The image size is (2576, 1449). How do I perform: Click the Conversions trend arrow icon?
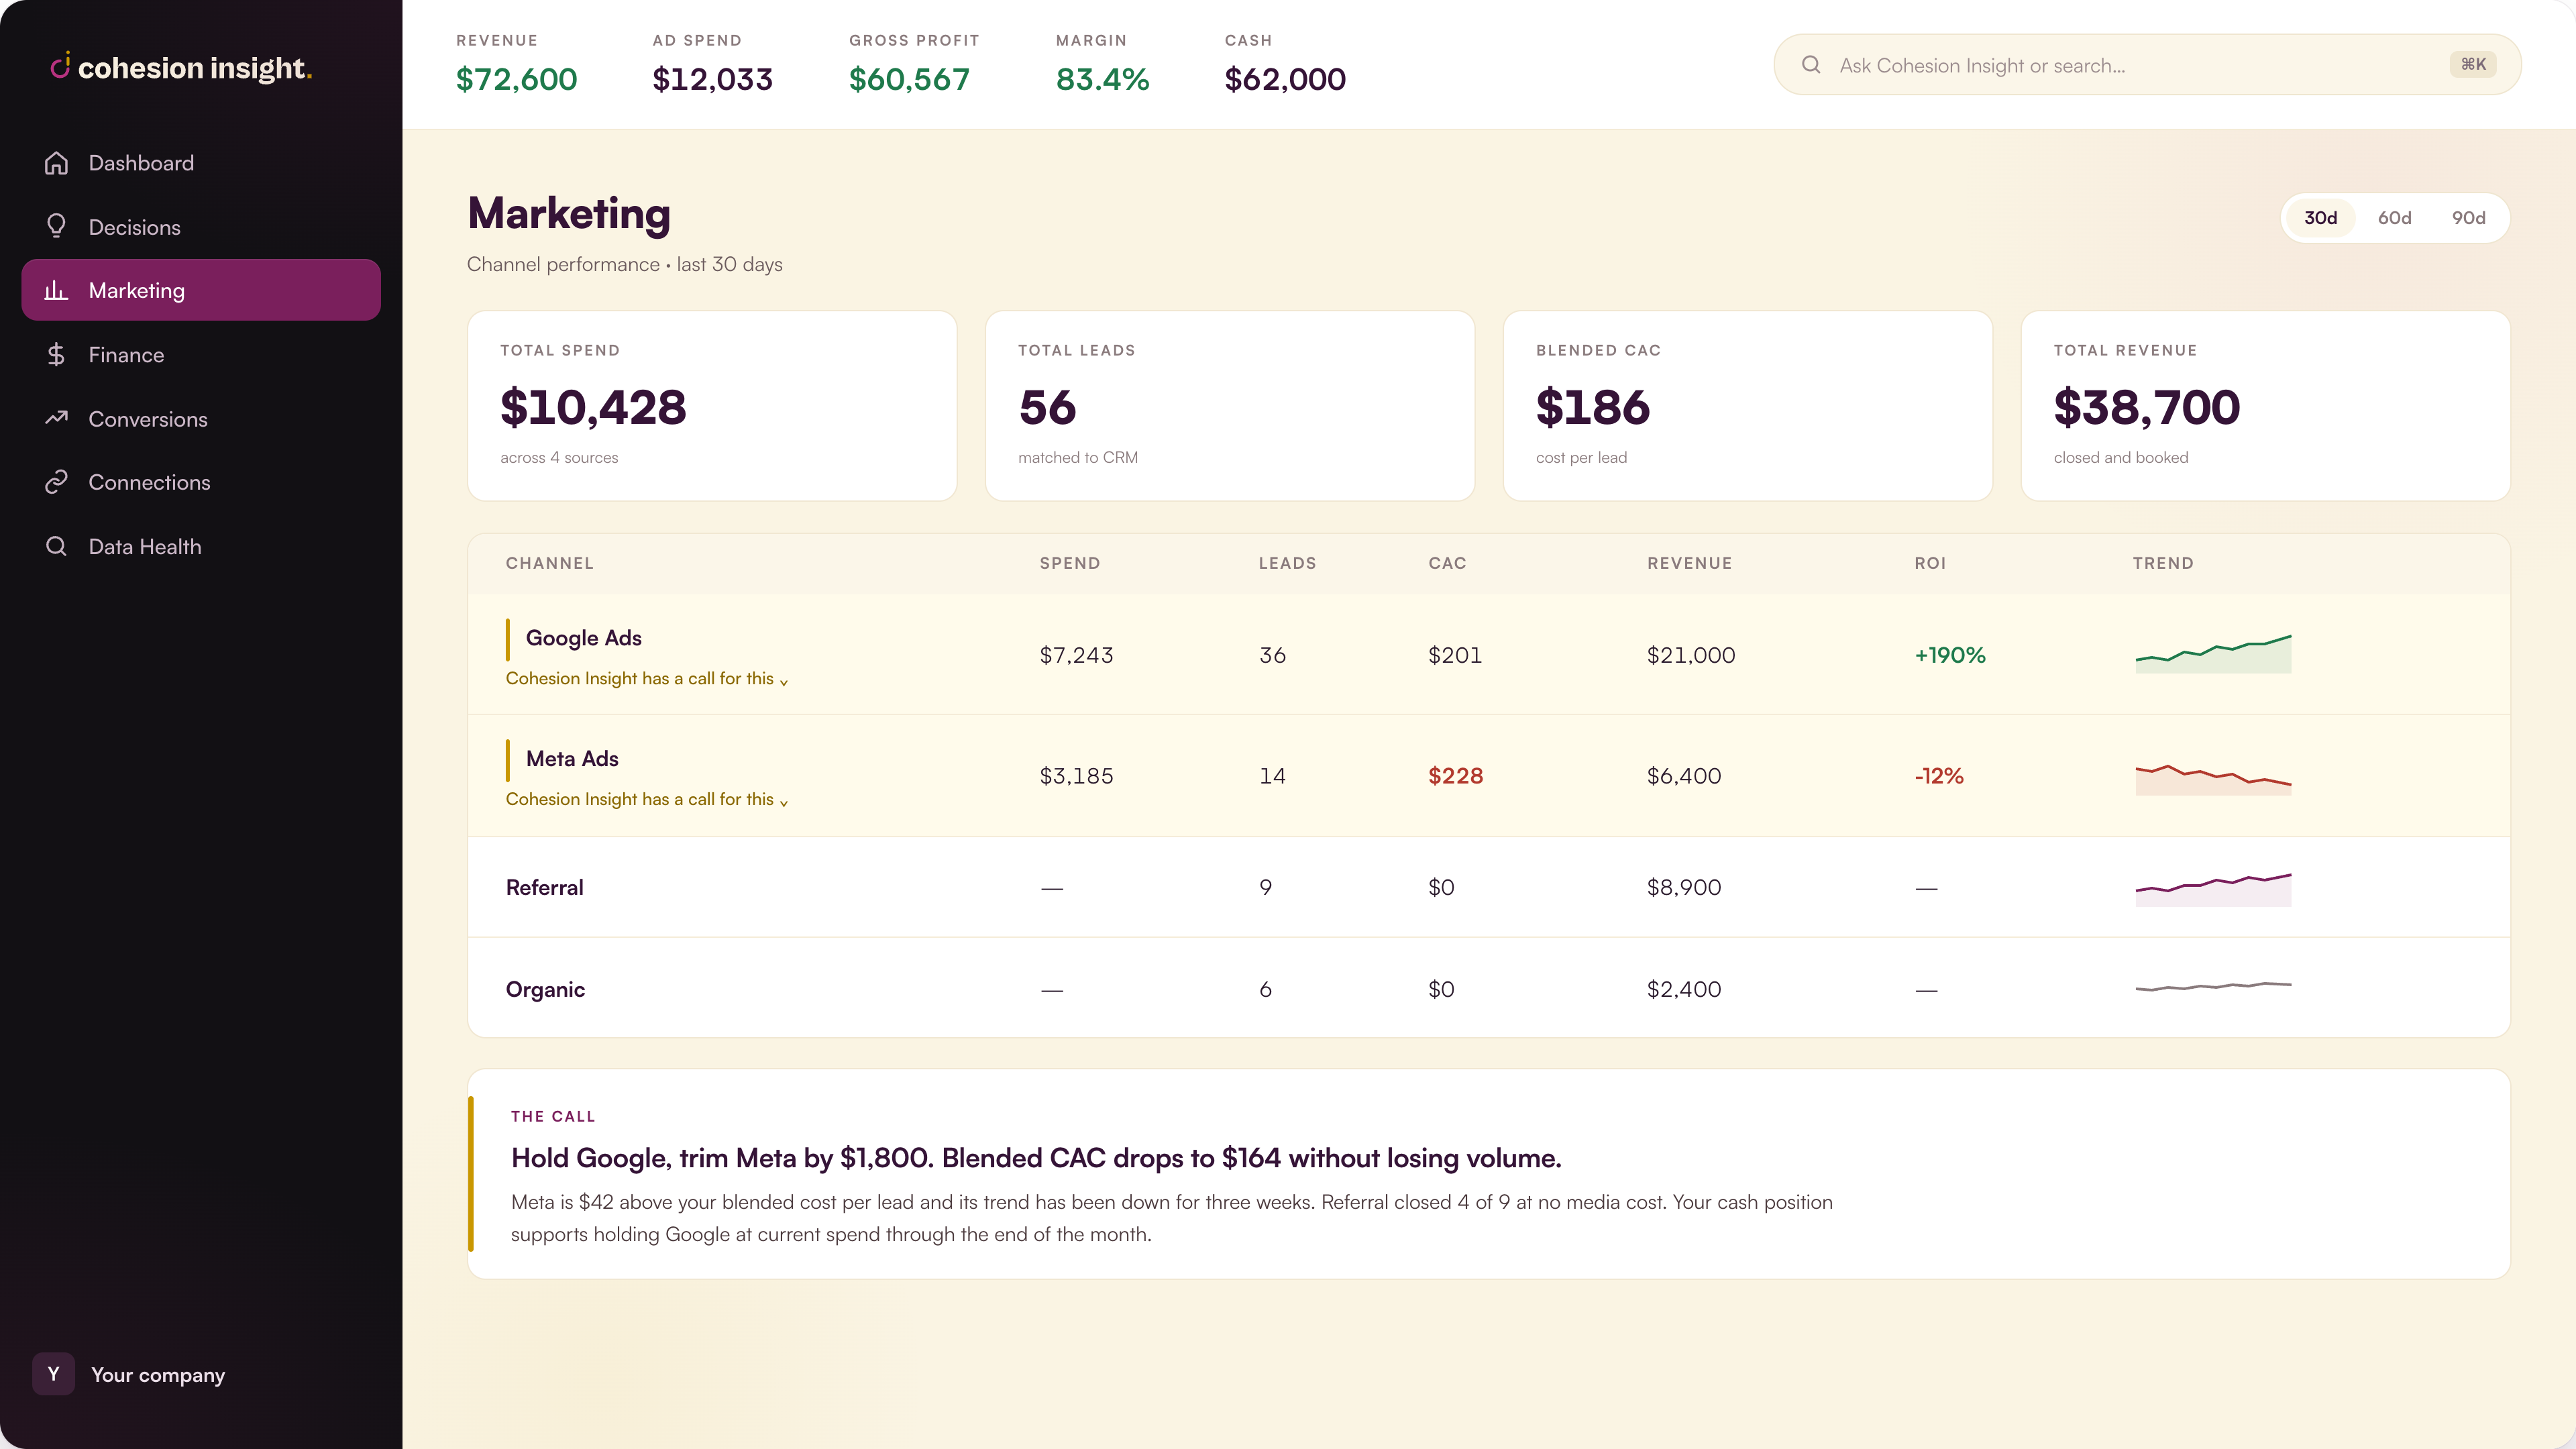pyautogui.click(x=56, y=418)
